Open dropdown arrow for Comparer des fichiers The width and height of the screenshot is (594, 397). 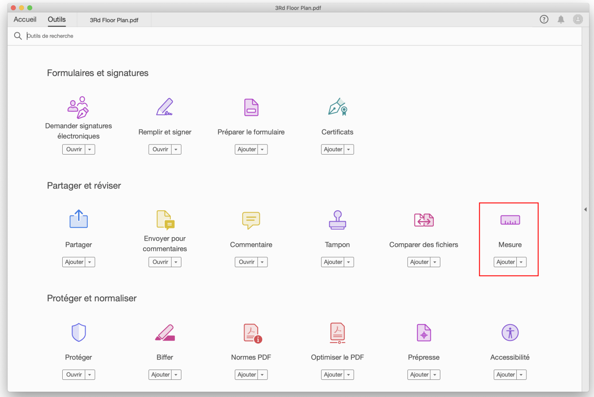pos(435,262)
